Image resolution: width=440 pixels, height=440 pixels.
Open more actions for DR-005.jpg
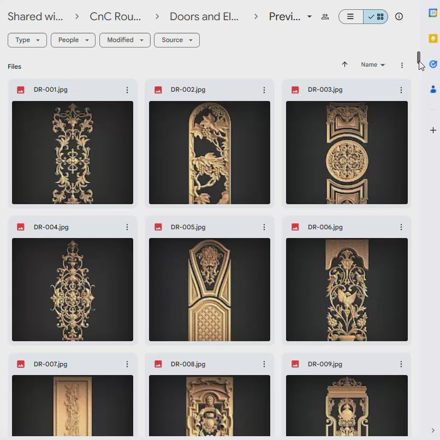coord(264,227)
